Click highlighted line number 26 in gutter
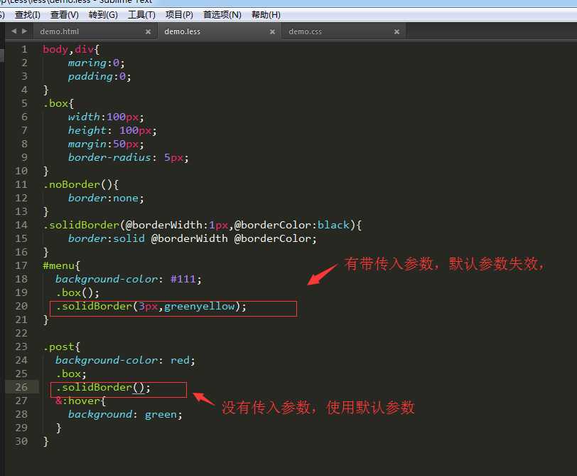The height and width of the screenshot is (476, 577). [x=21, y=387]
